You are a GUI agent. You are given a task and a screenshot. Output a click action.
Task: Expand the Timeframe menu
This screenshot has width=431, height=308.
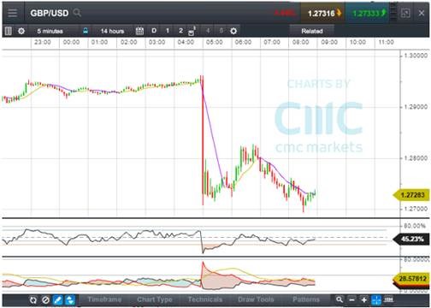[x=104, y=299]
